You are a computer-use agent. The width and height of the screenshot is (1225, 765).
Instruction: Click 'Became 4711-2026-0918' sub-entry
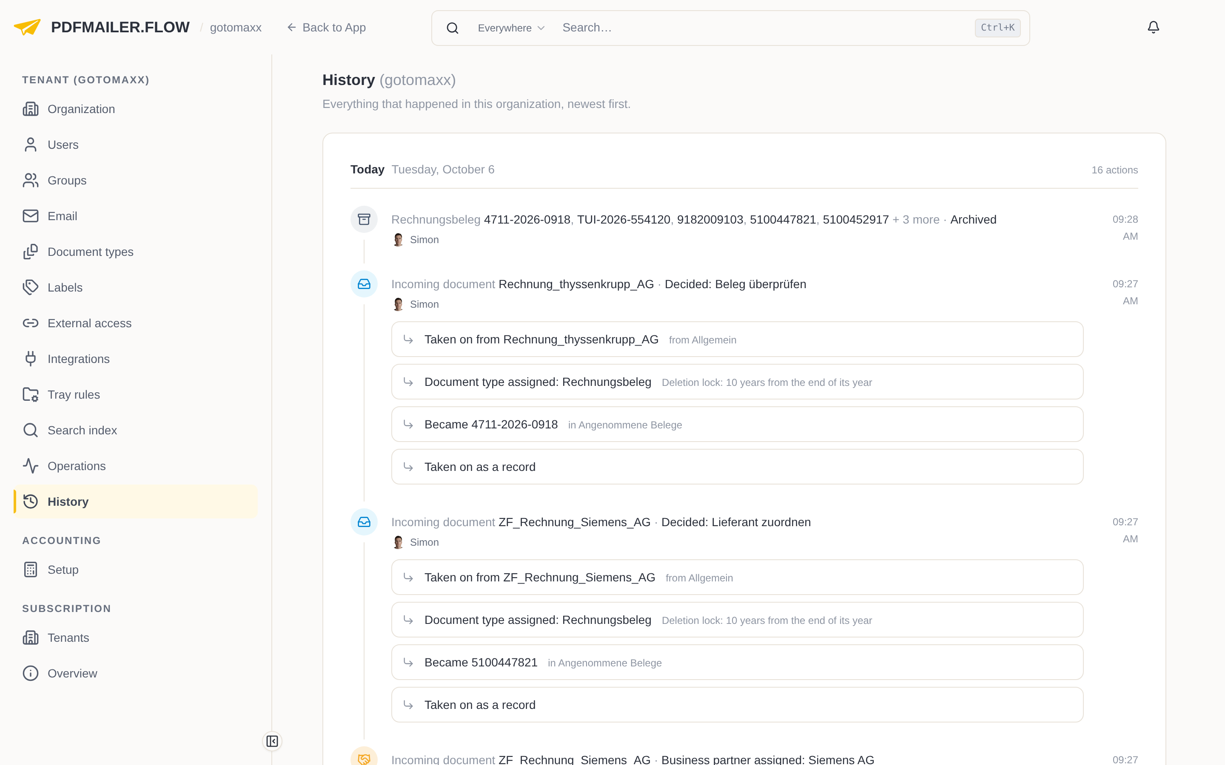click(x=737, y=425)
